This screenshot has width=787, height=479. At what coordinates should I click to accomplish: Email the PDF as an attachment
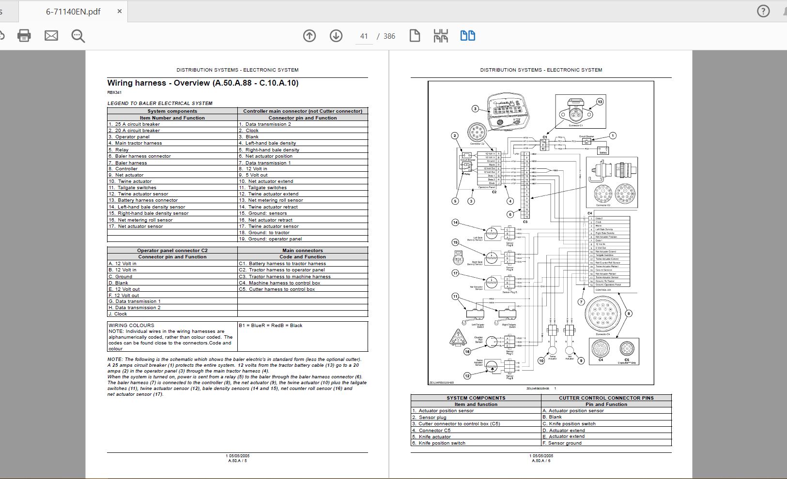pos(51,36)
